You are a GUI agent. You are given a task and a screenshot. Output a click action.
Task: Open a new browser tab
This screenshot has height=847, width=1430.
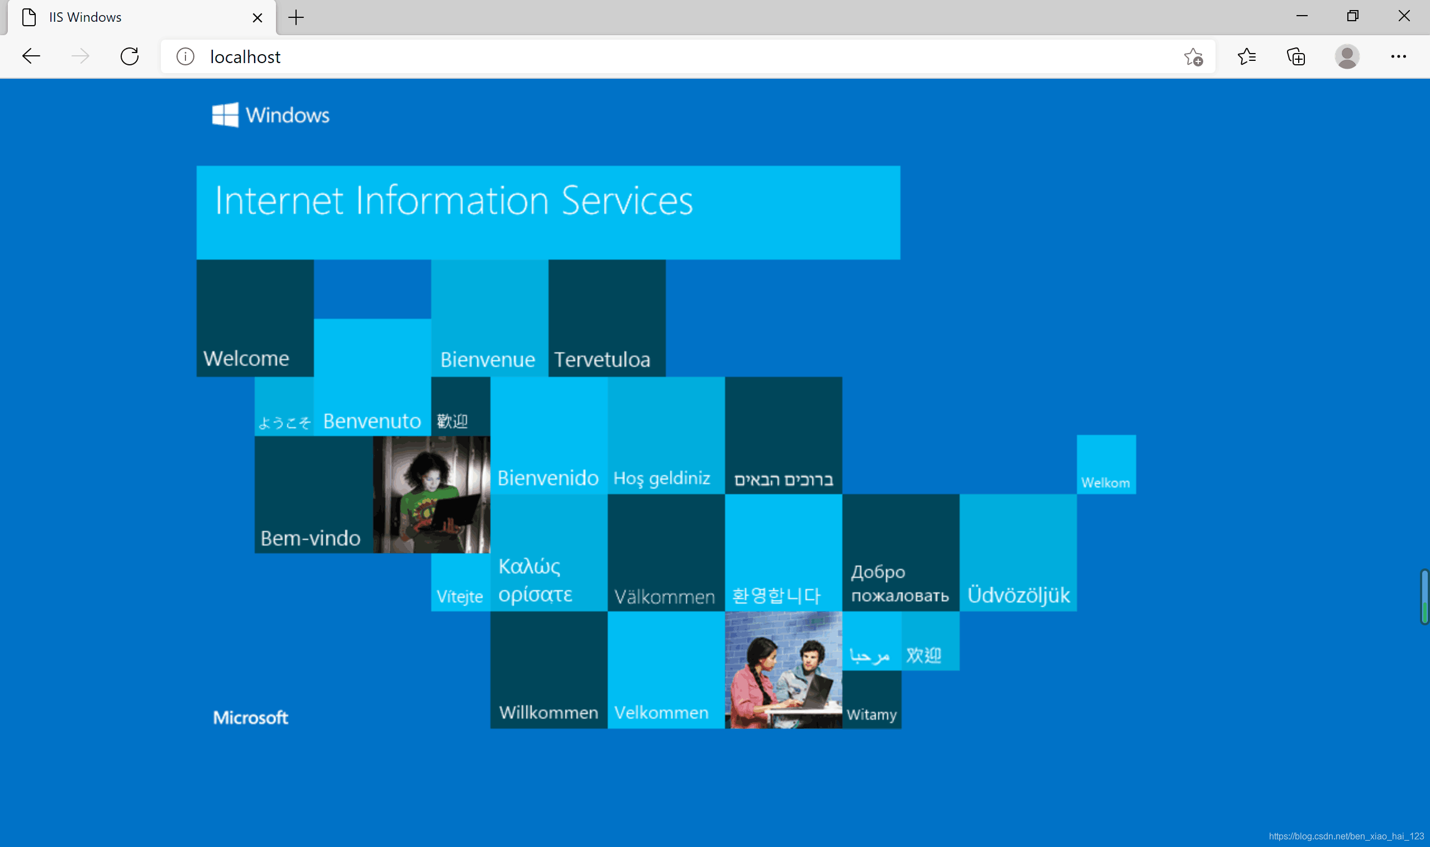tap(295, 17)
